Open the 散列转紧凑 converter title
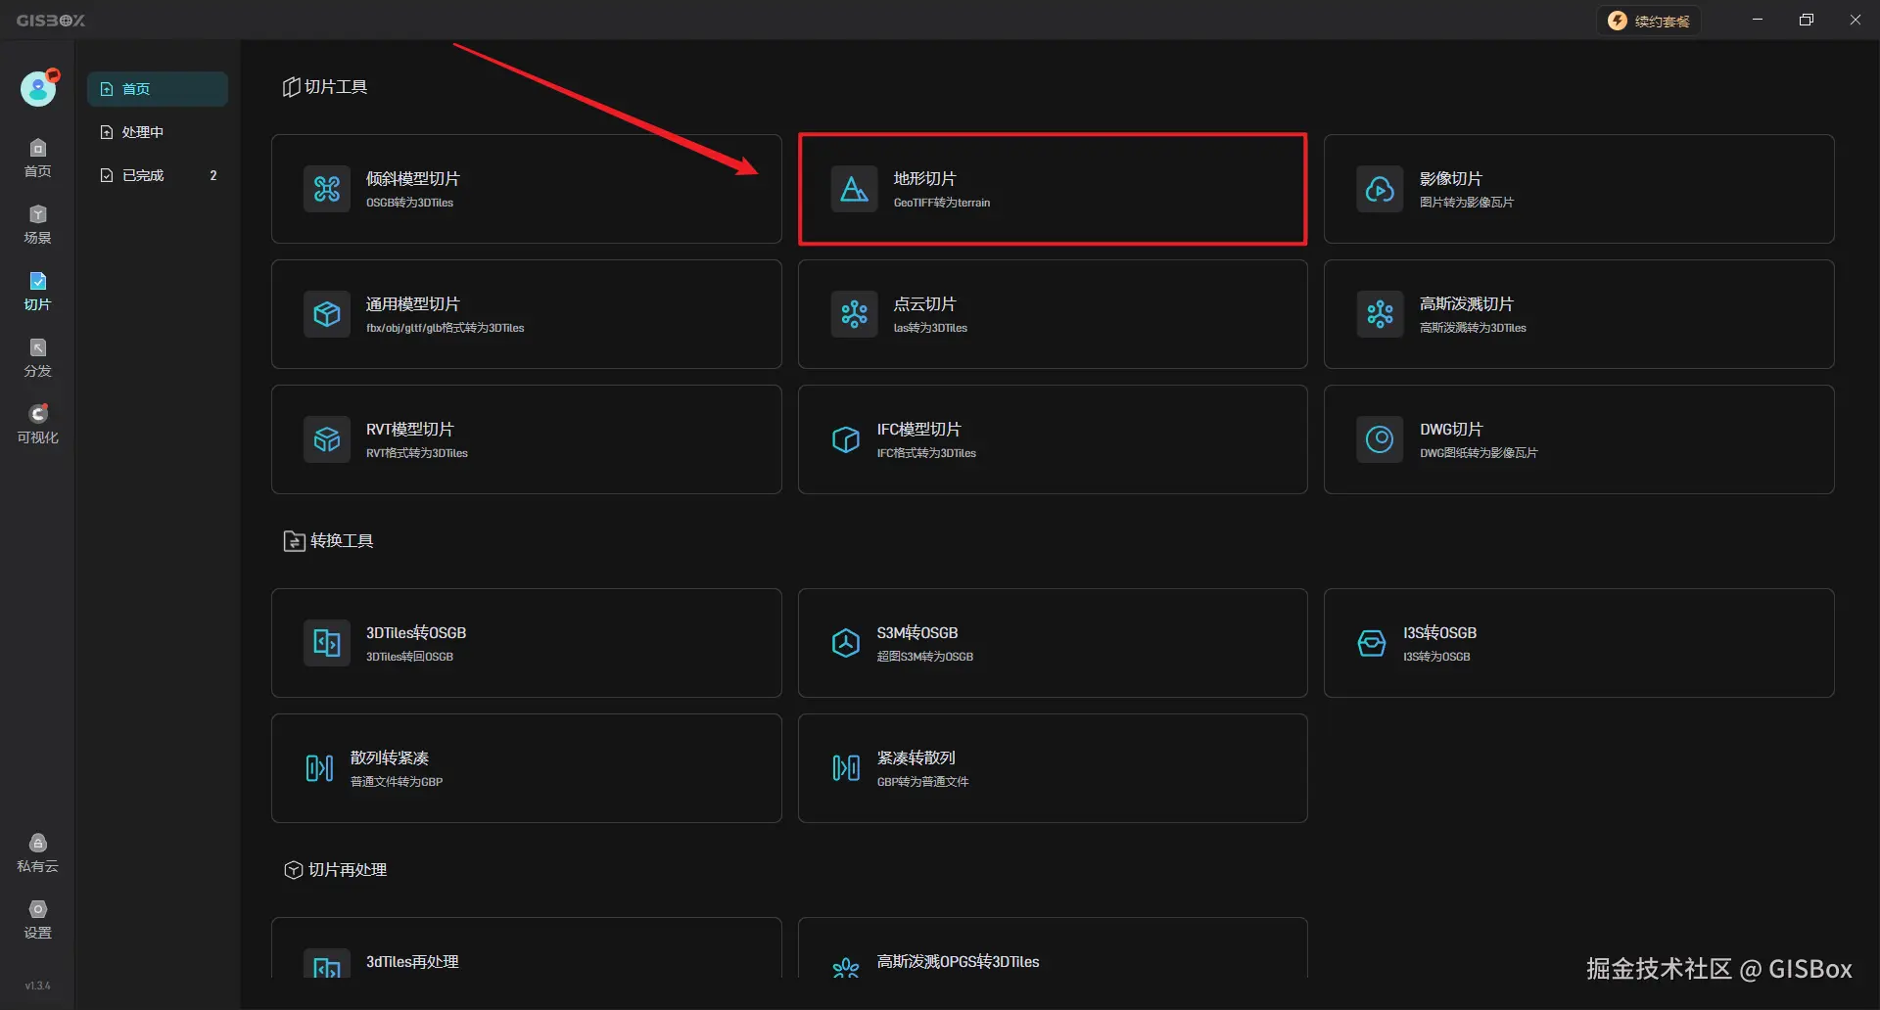Screen dimensions: 1880x1010 click(x=390, y=758)
